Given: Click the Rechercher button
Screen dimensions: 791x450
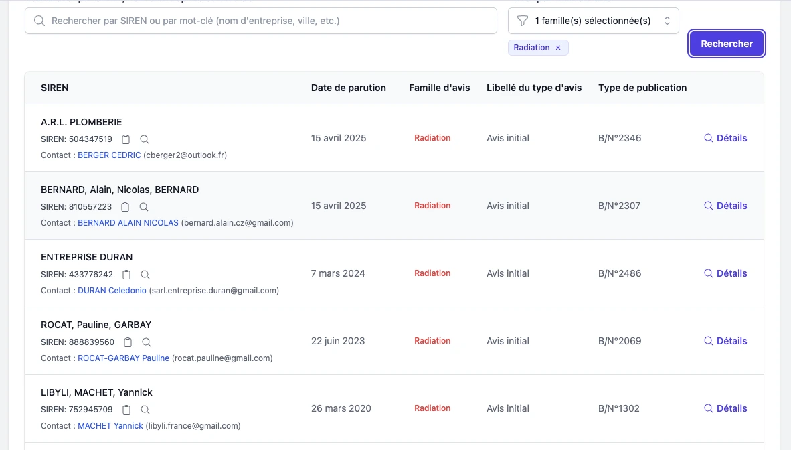Looking at the screenshot, I should tap(727, 44).
